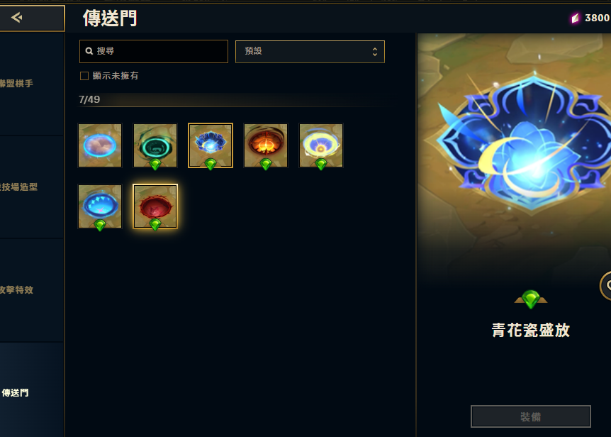Click the purple currency icon near 3800

pyautogui.click(x=575, y=18)
